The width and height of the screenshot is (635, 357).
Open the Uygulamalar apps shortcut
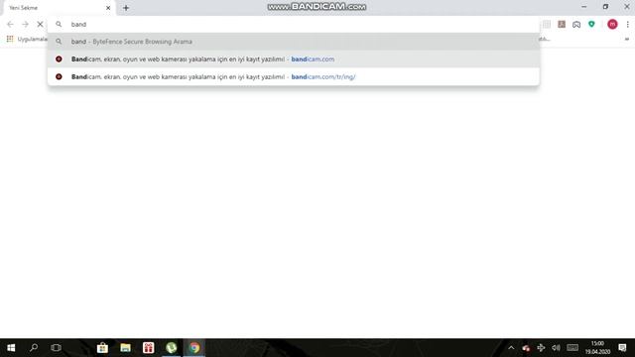27,39
